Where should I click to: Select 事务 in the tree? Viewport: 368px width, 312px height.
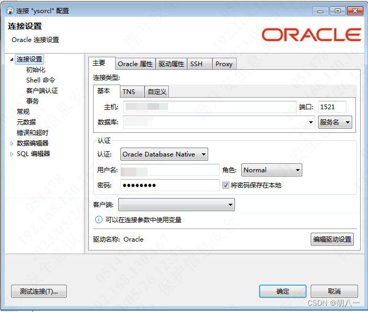tap(33, 101)
